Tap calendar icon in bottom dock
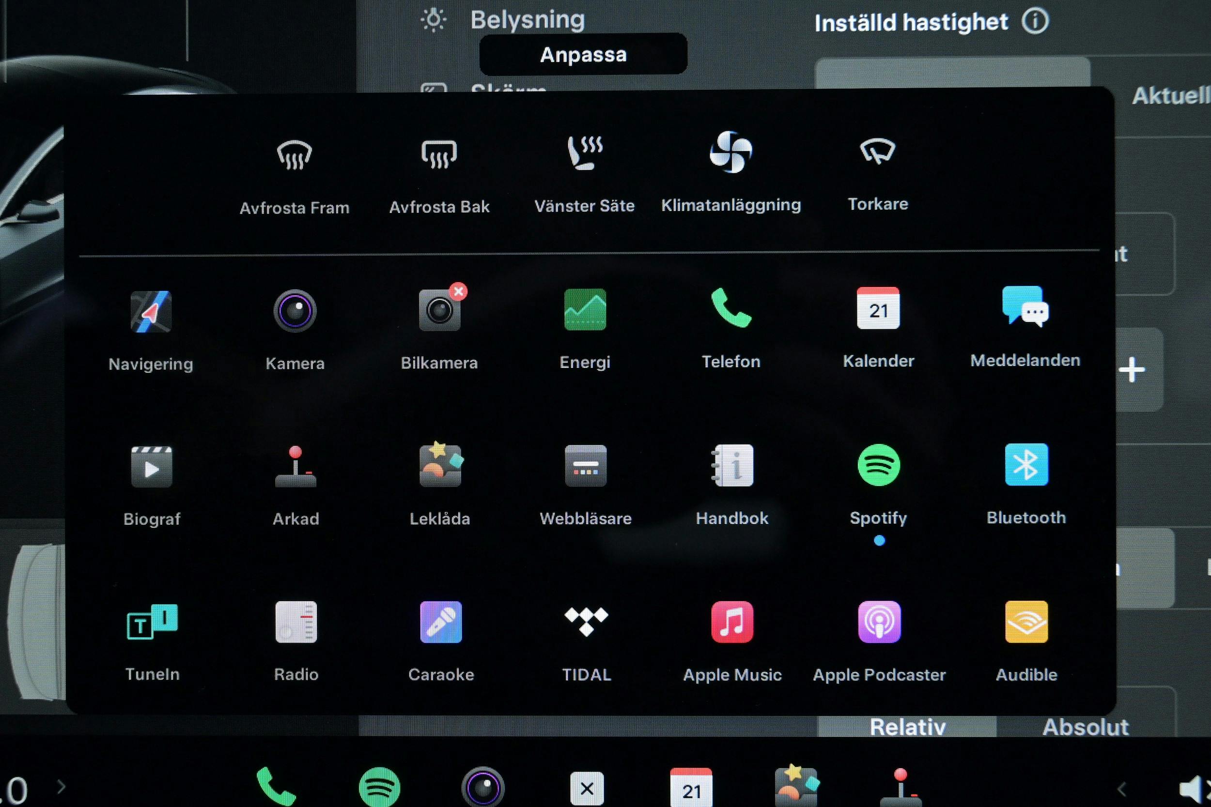This screenshot has width=1211, height=807. [x=692, y=788]
